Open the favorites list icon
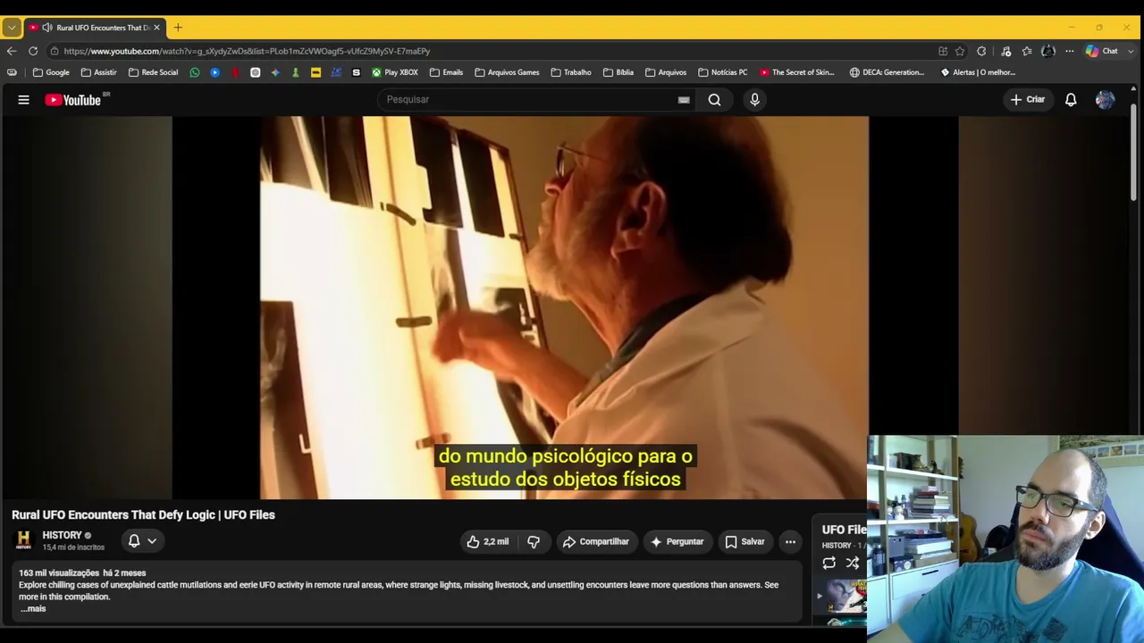The image size is (1144, 643). (1027, 51)
